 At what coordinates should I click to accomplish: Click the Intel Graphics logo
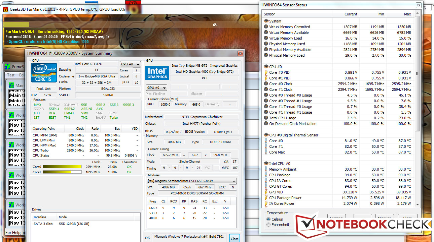point(157,72)
